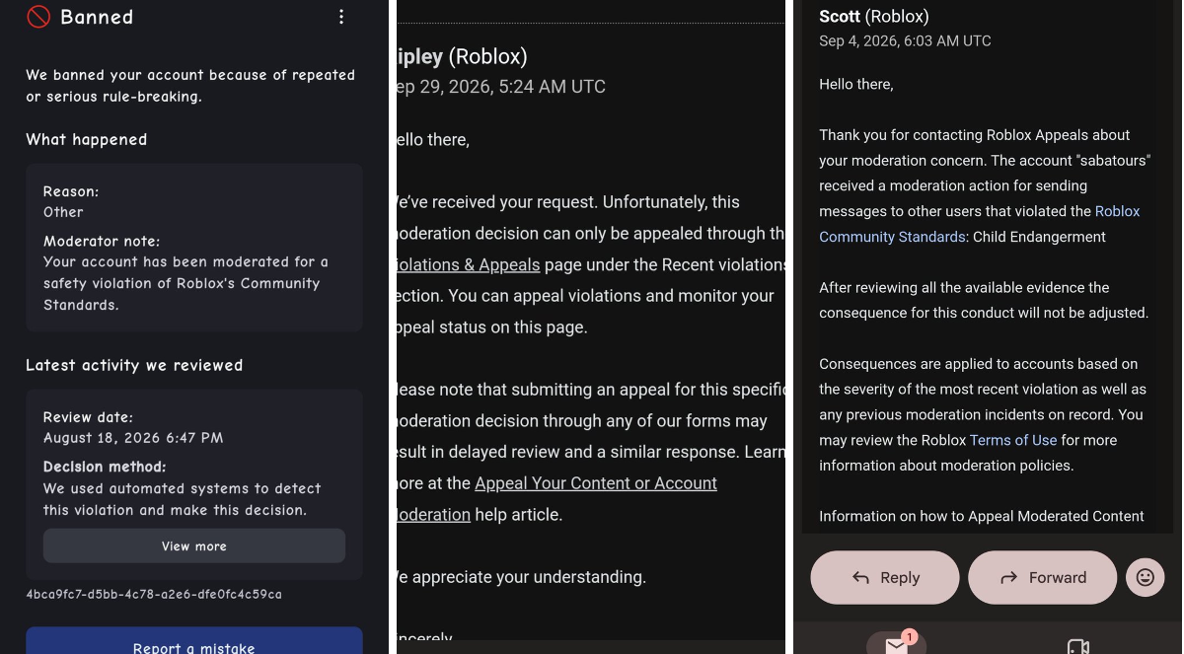Viewport: 1184px width, 654px height.
Task: Click 'Information on how to Appeal Moderated Content'
Action: click(x=982, y=516)
